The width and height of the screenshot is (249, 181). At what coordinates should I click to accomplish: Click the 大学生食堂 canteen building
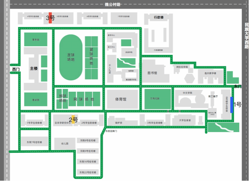(x=185, y=120)
